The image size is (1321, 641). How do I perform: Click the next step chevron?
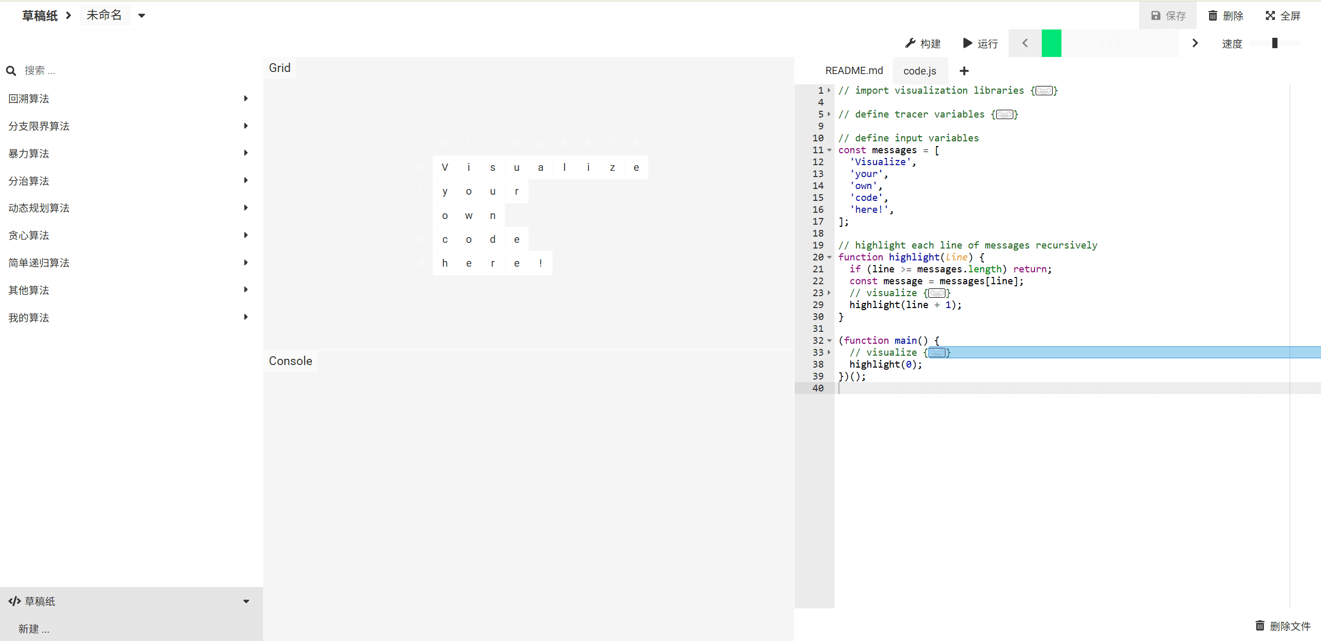point(1195,43)
